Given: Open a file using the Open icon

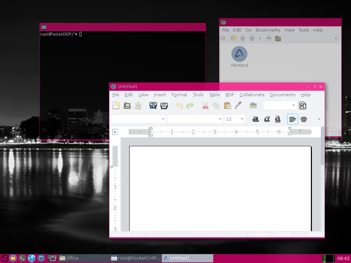Looking at the screenshot, I should (127, 105).
